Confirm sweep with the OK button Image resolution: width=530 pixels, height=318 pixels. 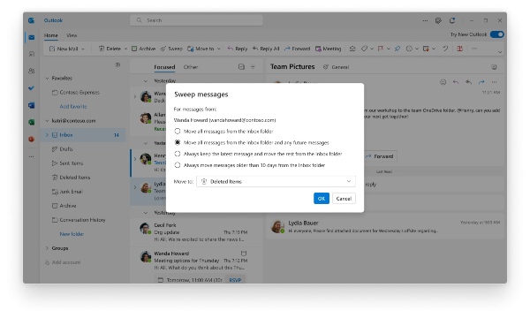click(x=322, y=199)
